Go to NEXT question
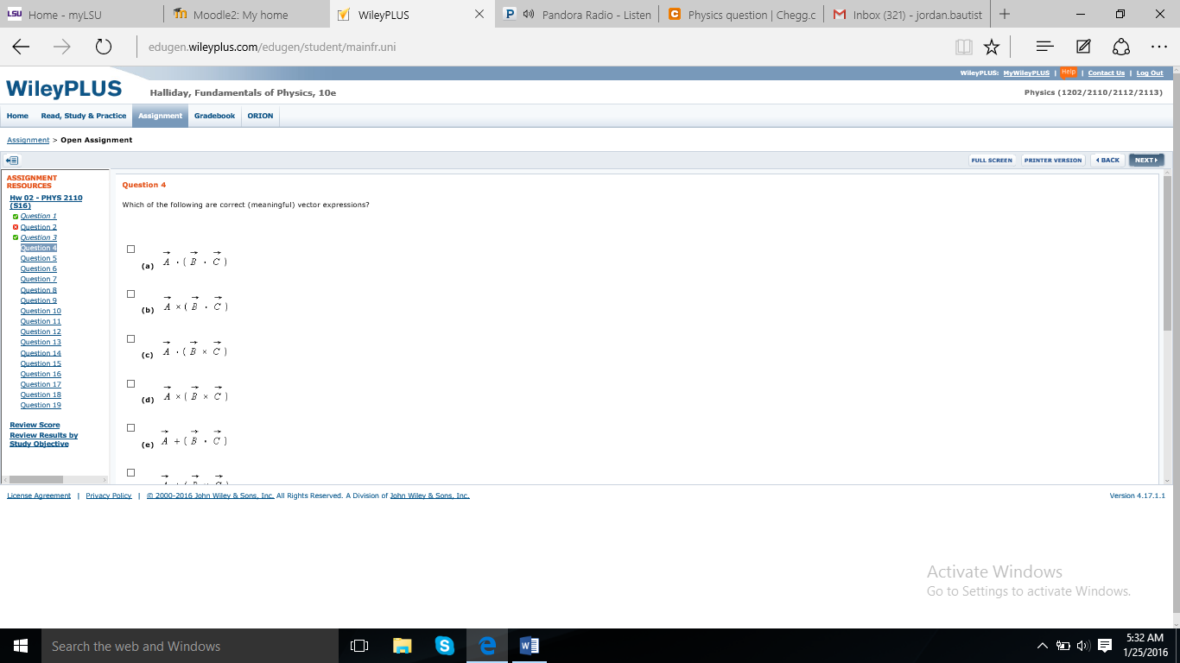Screen dimensions: 1180x663 [x=1146, y=161]
